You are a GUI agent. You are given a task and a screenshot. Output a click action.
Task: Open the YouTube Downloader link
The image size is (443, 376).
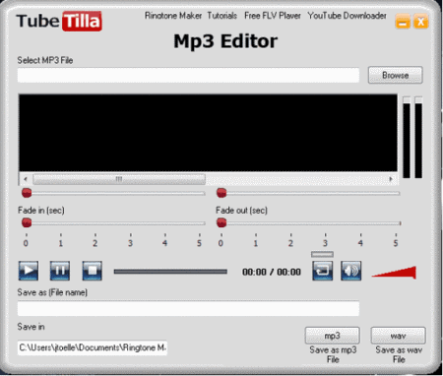(x=348, y=16)
